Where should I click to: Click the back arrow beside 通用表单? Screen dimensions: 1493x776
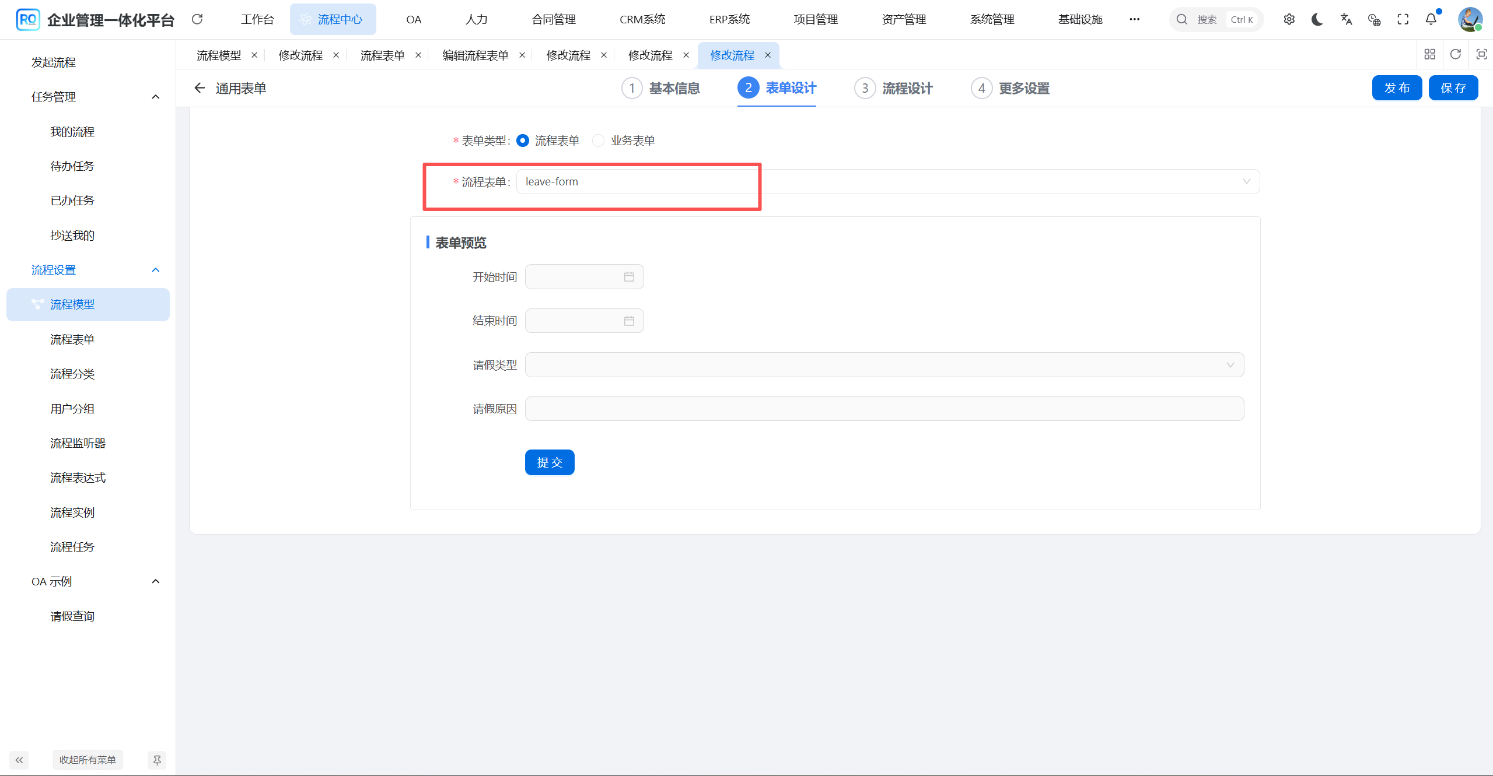coord(200,87)
